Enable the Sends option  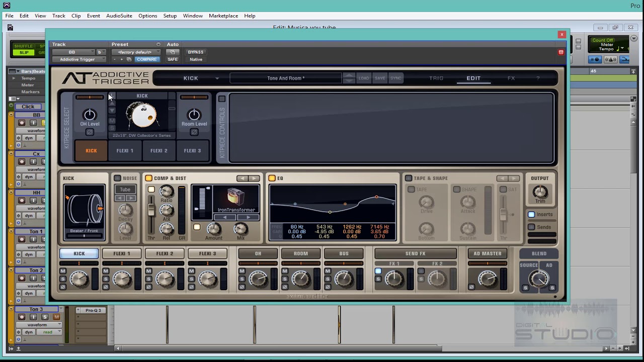click(x=531, y=227)
